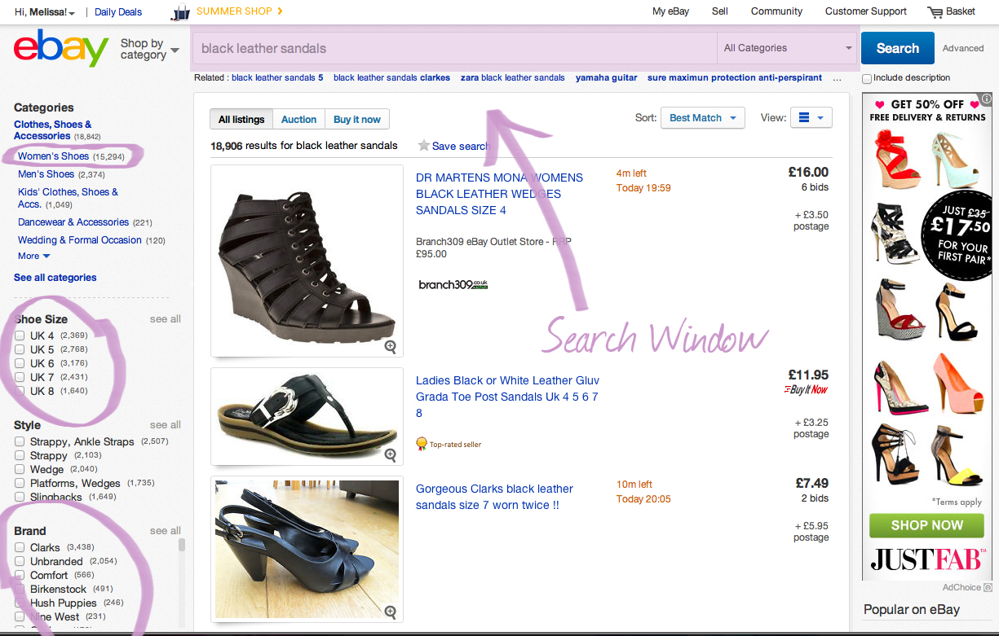
Task: Click the Save search star icon
Action: pyautogui.click(x=423, y=146)
